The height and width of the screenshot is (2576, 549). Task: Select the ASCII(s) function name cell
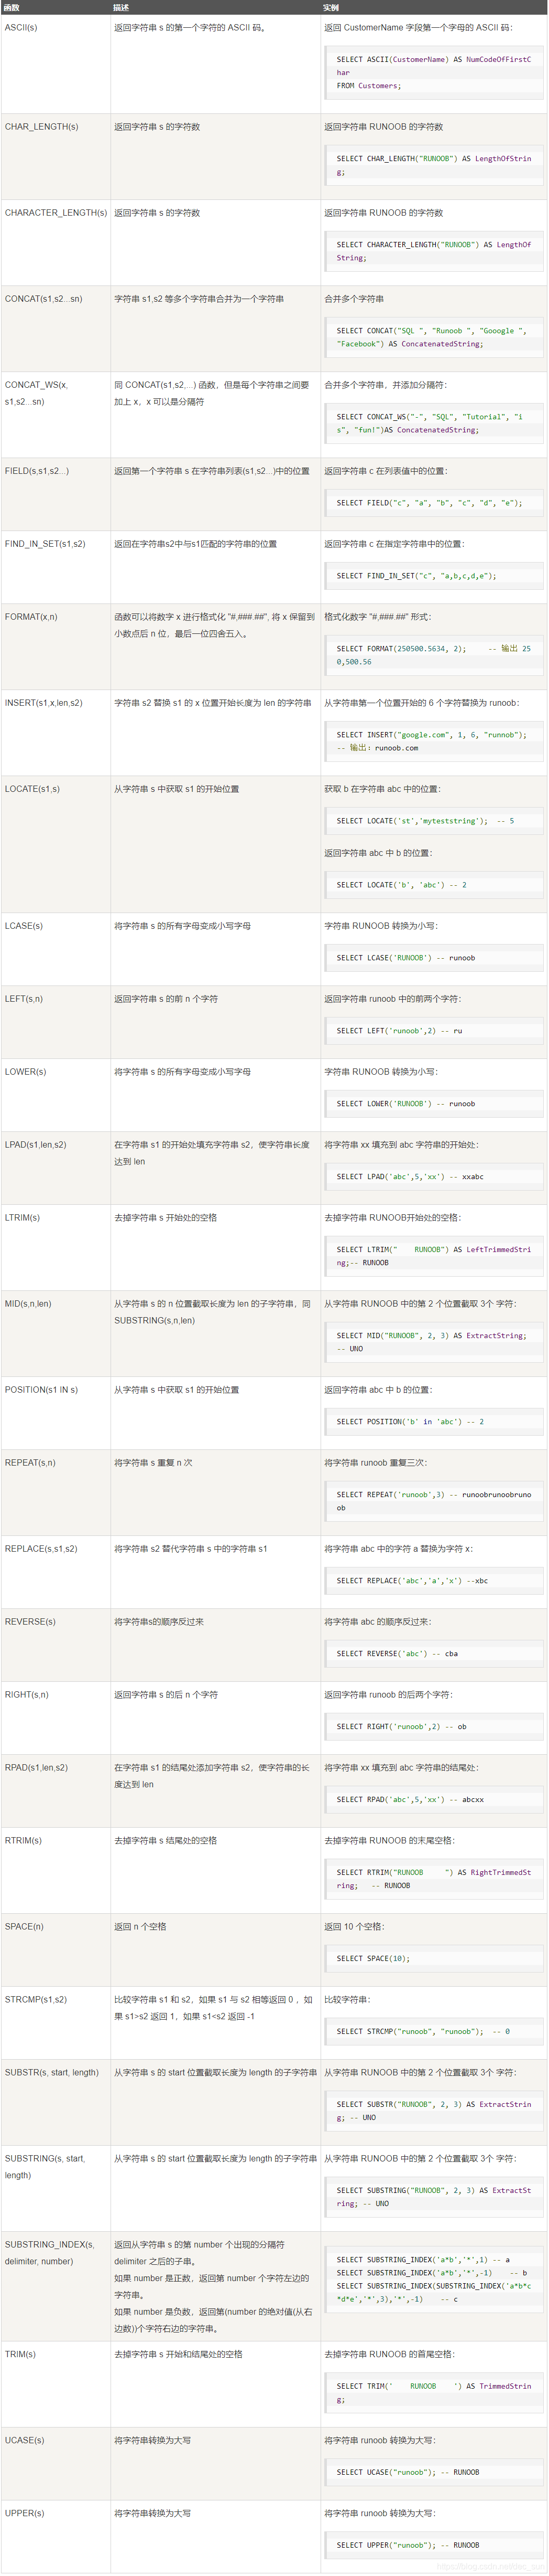pos(21,27)
